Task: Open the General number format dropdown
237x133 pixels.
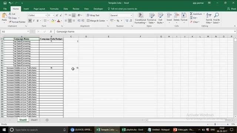Action: (x=131, y=16)
